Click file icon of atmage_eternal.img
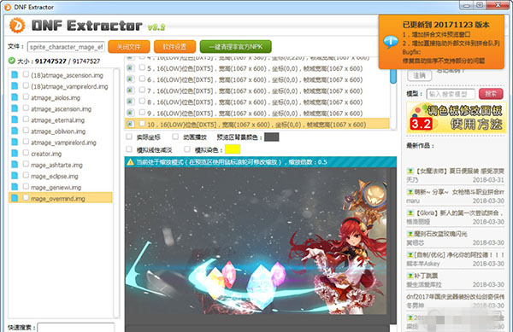 point(15,119)
